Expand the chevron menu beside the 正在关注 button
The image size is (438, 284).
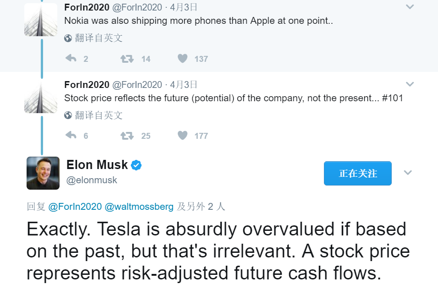click(x=408, y=173)
